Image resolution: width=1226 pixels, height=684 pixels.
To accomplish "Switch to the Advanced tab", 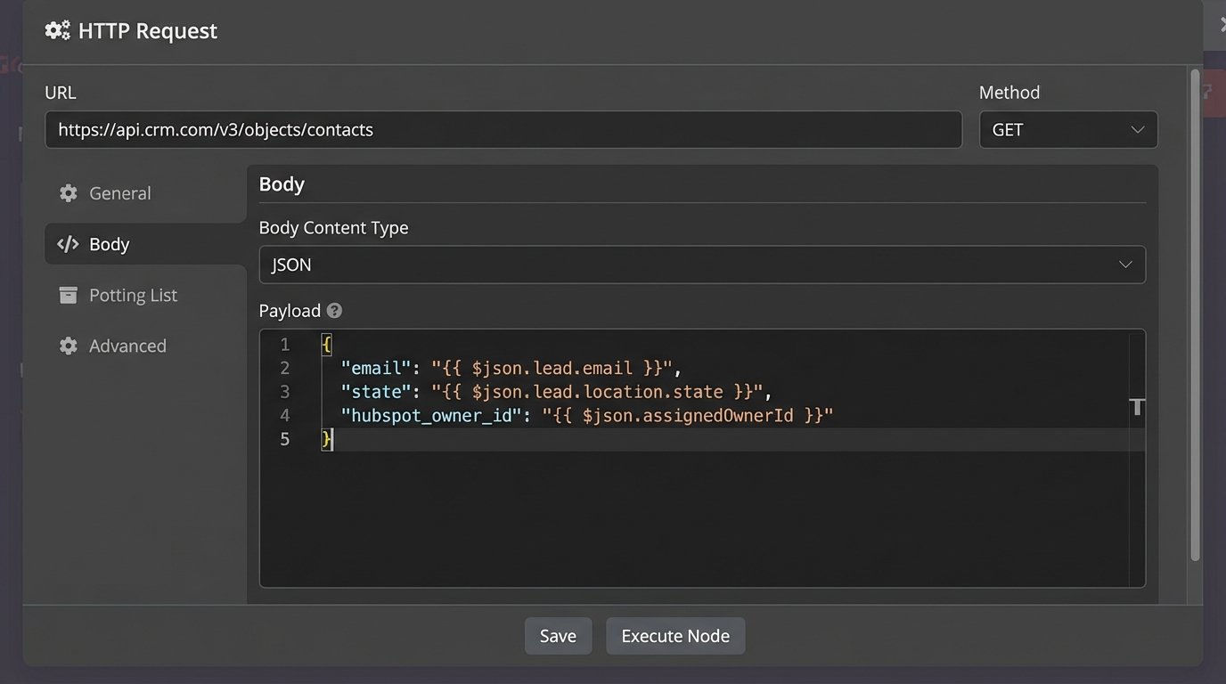I will [x=127, y=346].
